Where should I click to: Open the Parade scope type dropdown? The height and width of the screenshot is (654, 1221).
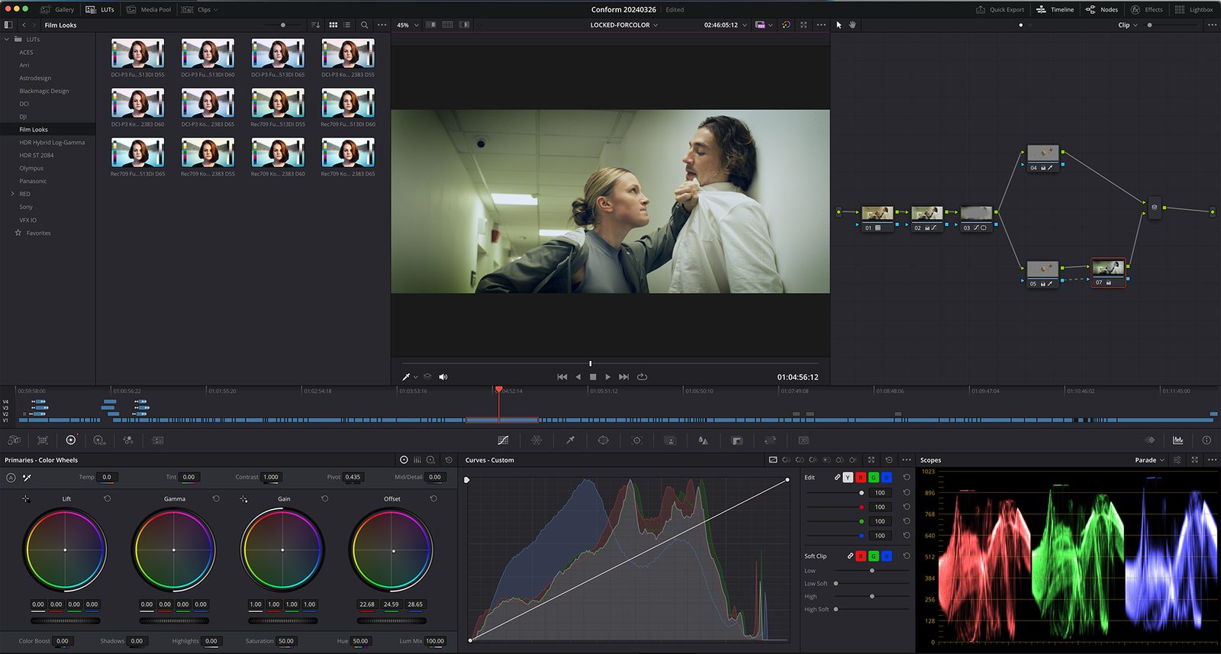[x=1149, y=460]
